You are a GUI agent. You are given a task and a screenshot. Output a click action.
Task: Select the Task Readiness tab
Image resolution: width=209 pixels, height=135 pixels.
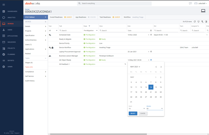coord(110,17)
